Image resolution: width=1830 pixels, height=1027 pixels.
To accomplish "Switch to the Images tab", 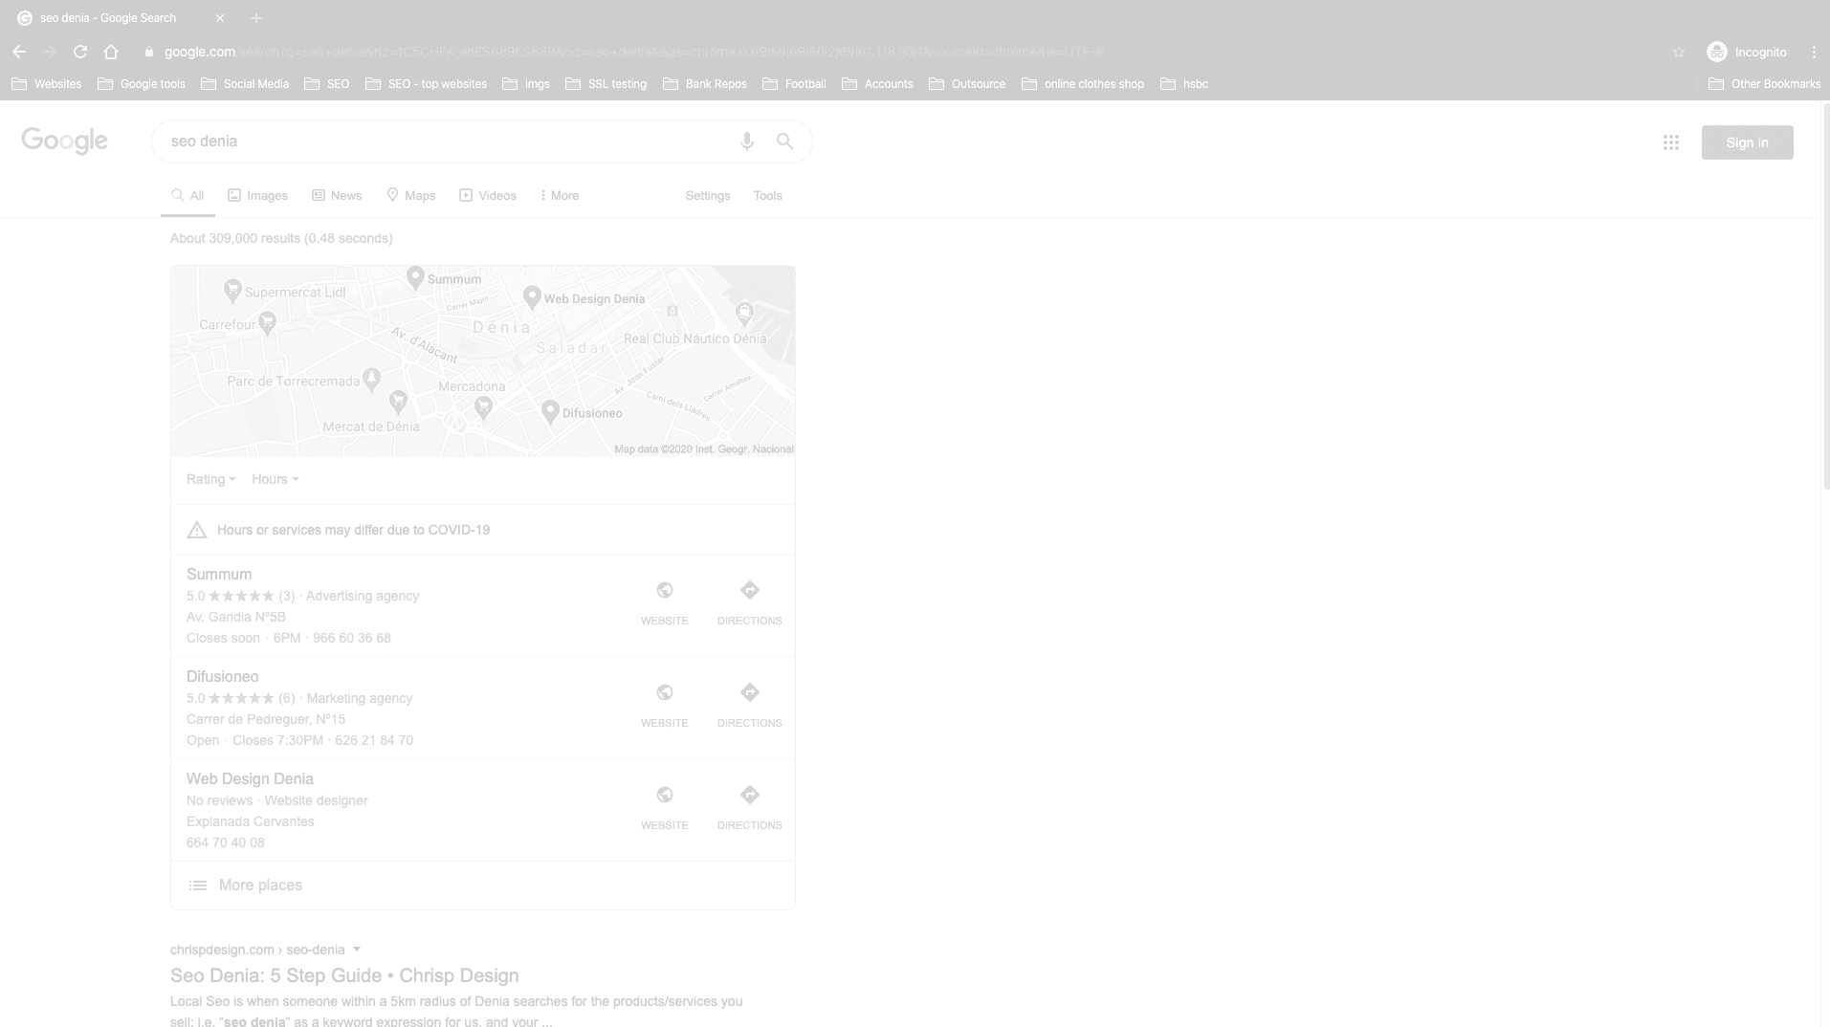I will (258, 195).
